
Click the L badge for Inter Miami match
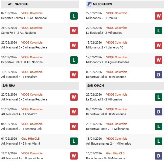(74, 141)
